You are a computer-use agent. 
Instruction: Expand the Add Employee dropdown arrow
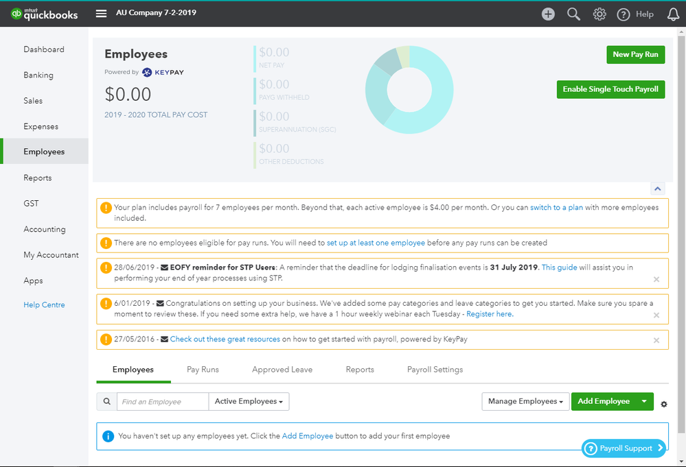(644, 401)
